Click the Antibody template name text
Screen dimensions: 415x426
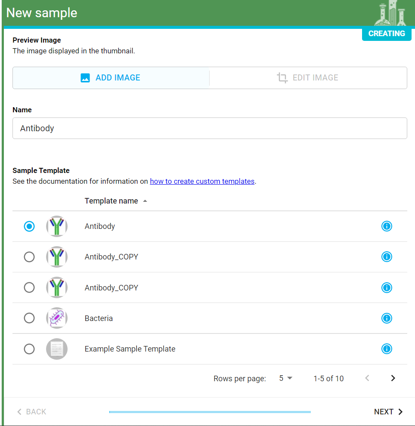coord(100,226)
